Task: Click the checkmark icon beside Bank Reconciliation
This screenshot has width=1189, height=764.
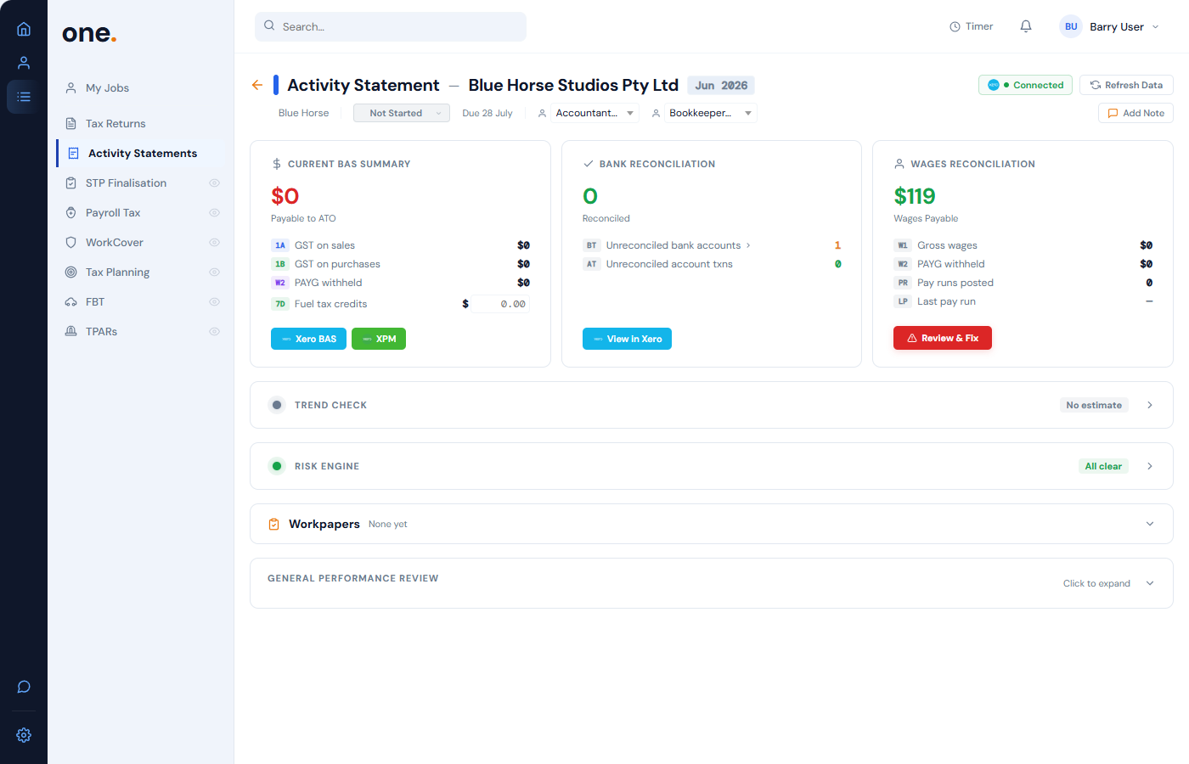Action: [589, 164]
